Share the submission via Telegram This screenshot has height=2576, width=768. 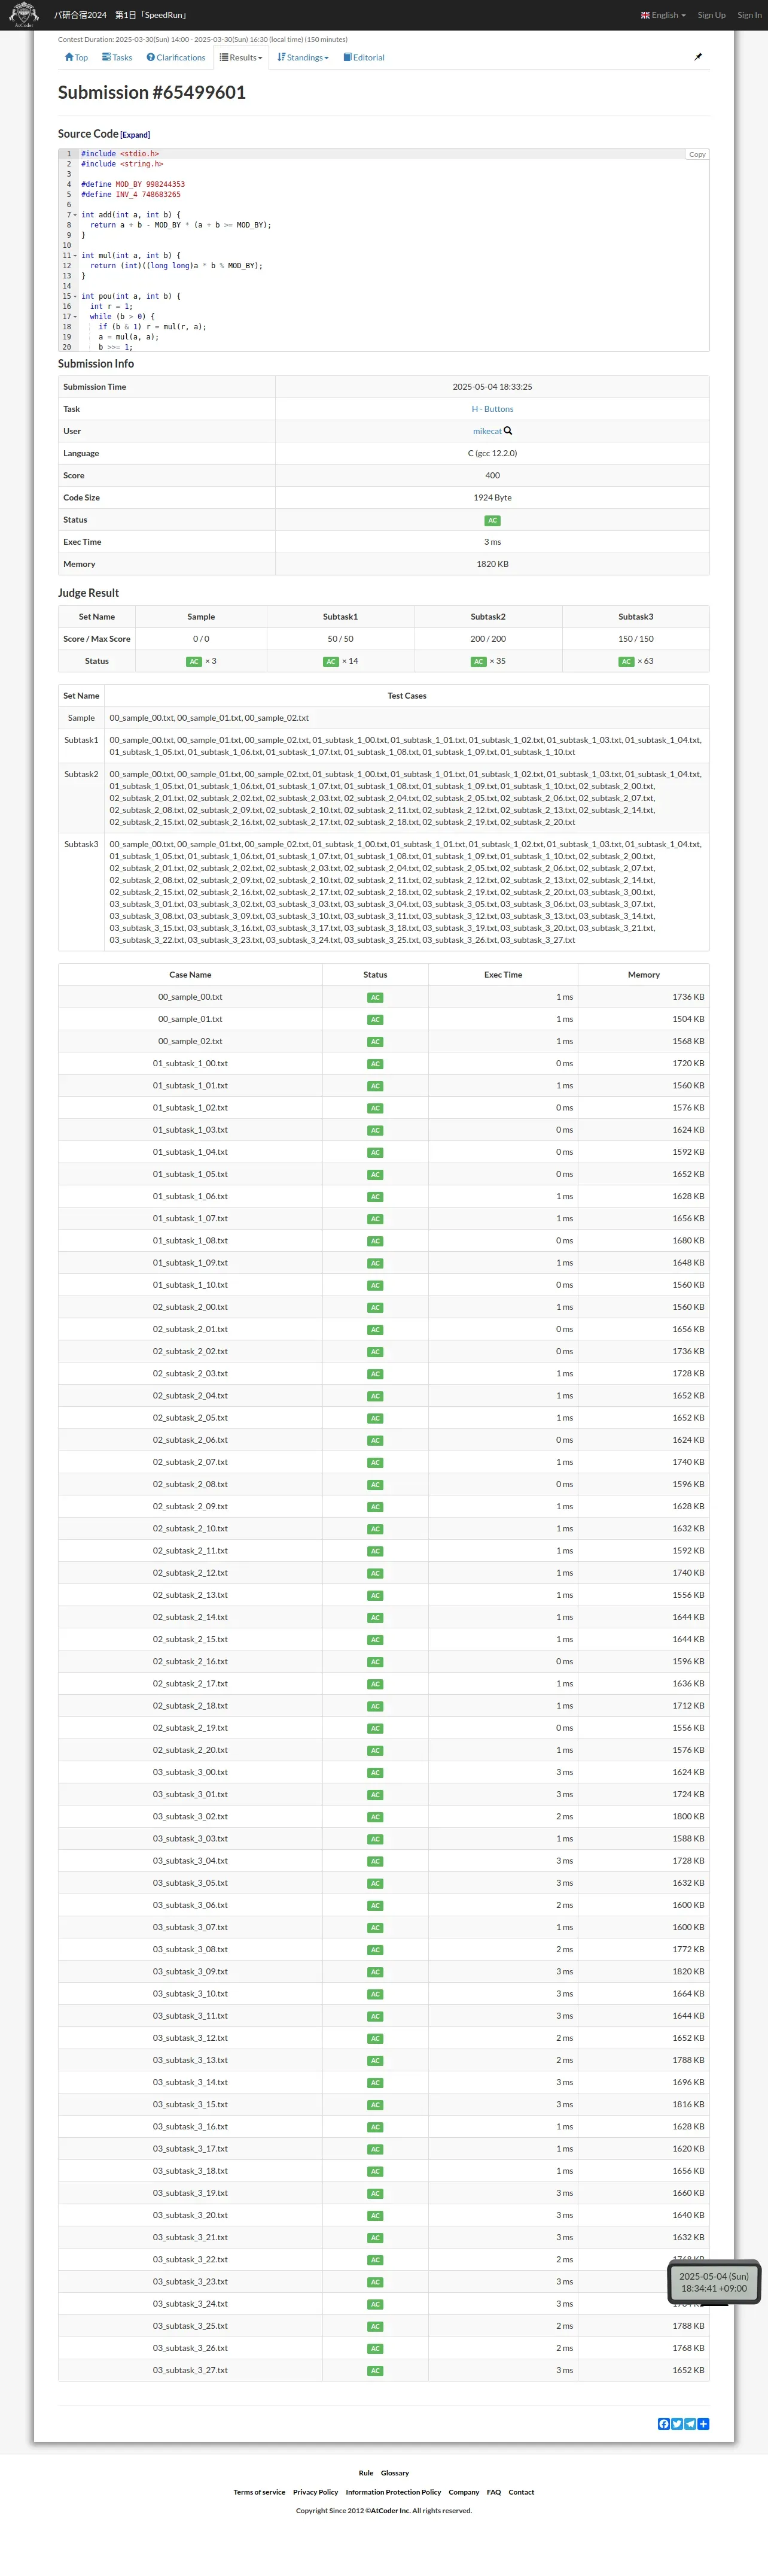tap(690, 2424)
